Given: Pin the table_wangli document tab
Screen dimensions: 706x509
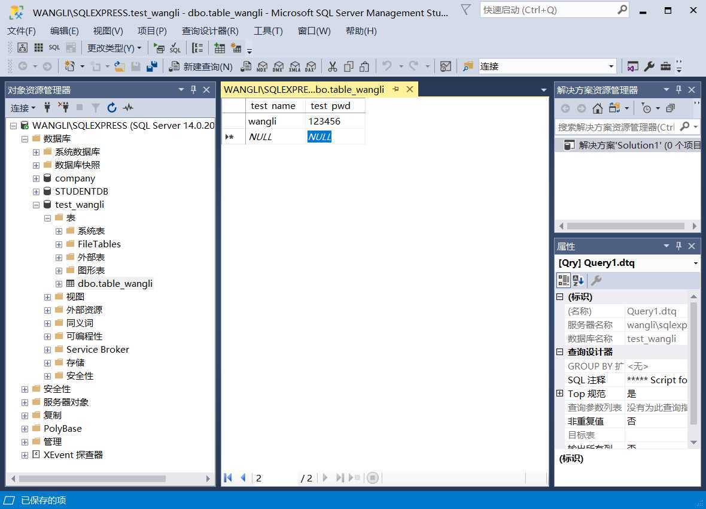Looking at the screenshot, I should point(395,89).
